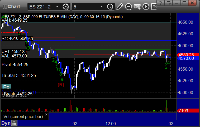200x127 pixels.
Task: Click the Chart title grip handle
Action: tap(5, 7)
